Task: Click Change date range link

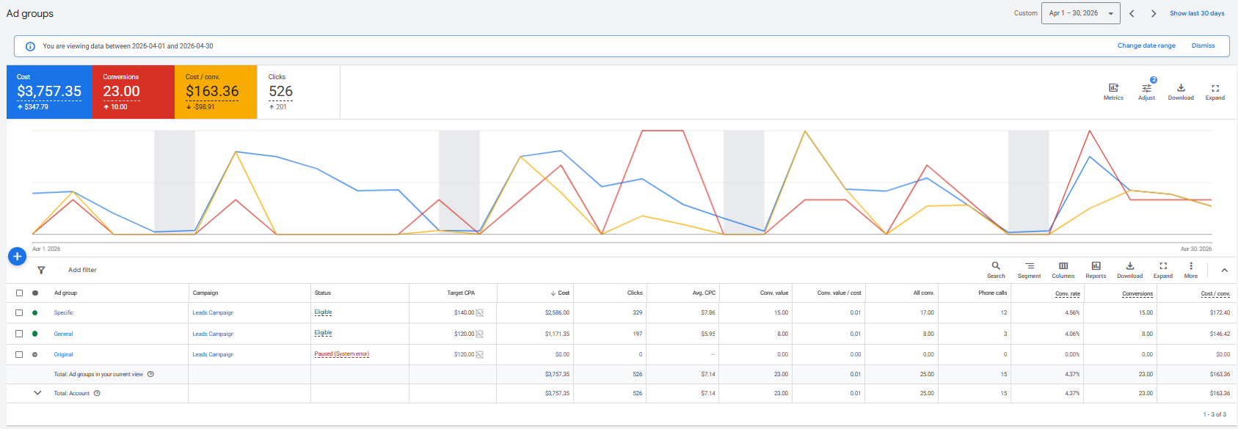Action: pyautogui.click(x=1146, y=45)
